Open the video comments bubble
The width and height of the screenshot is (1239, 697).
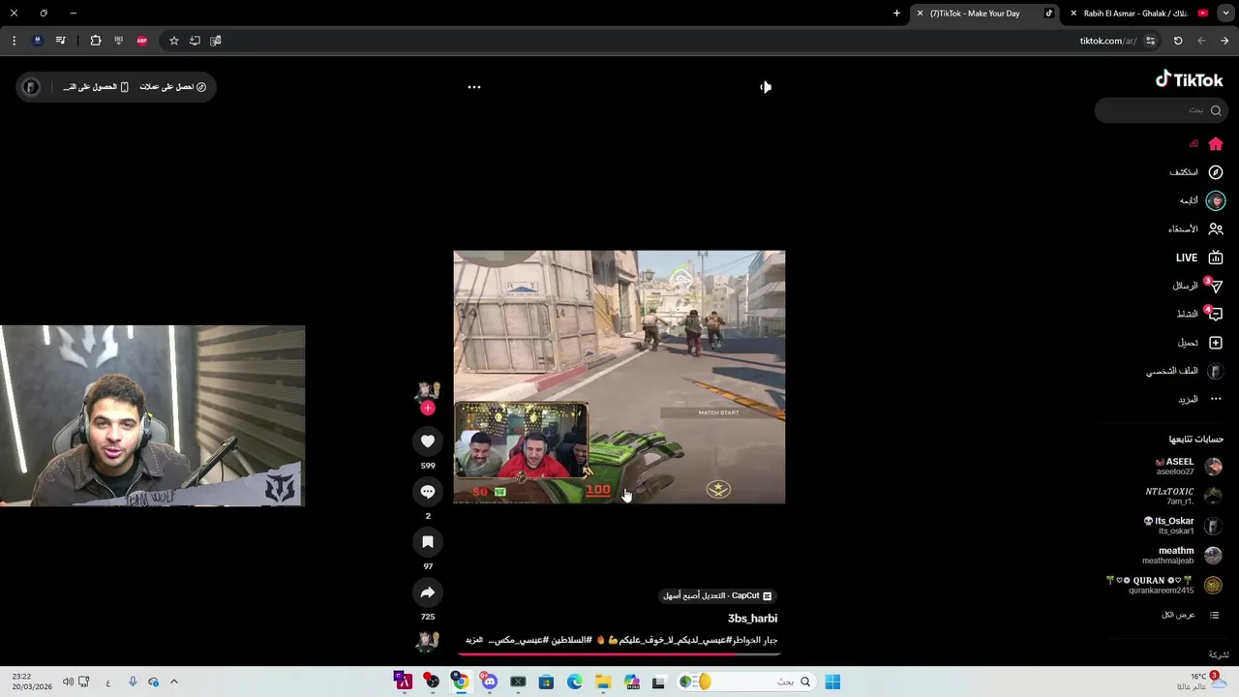(x=428, y=492)
